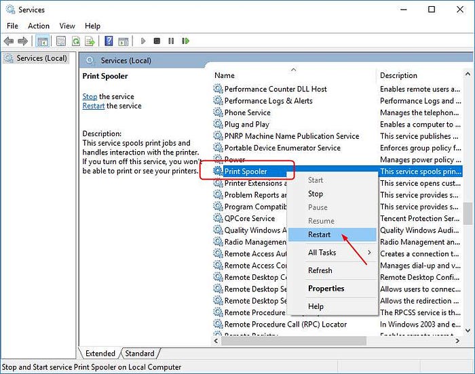Click the Forward arrow toolbar icon
The image size is (475, 374).
pyautogui.click(x=22, y=41)
